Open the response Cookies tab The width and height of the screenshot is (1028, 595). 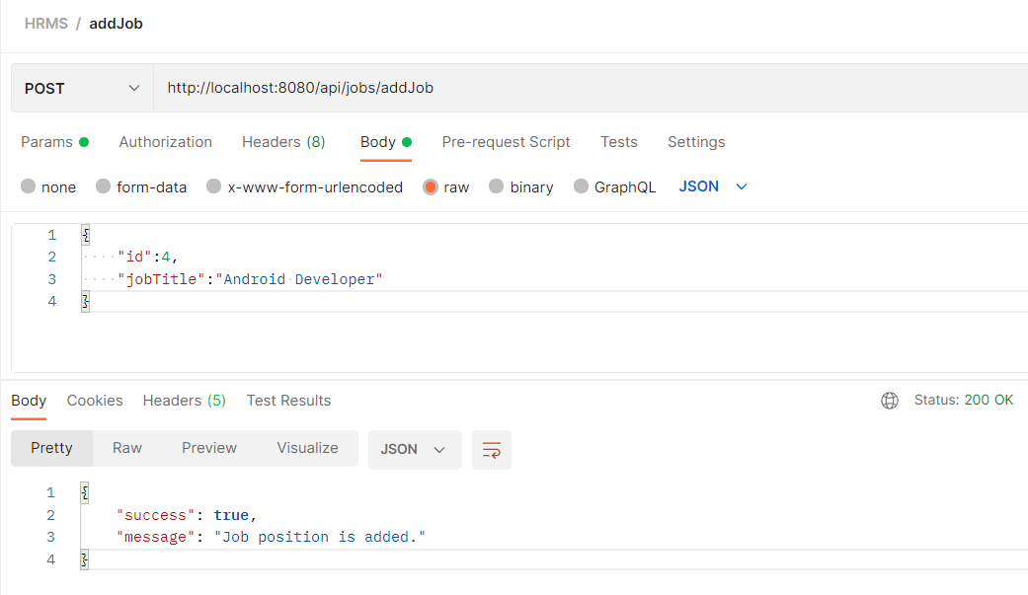(94, 401)
